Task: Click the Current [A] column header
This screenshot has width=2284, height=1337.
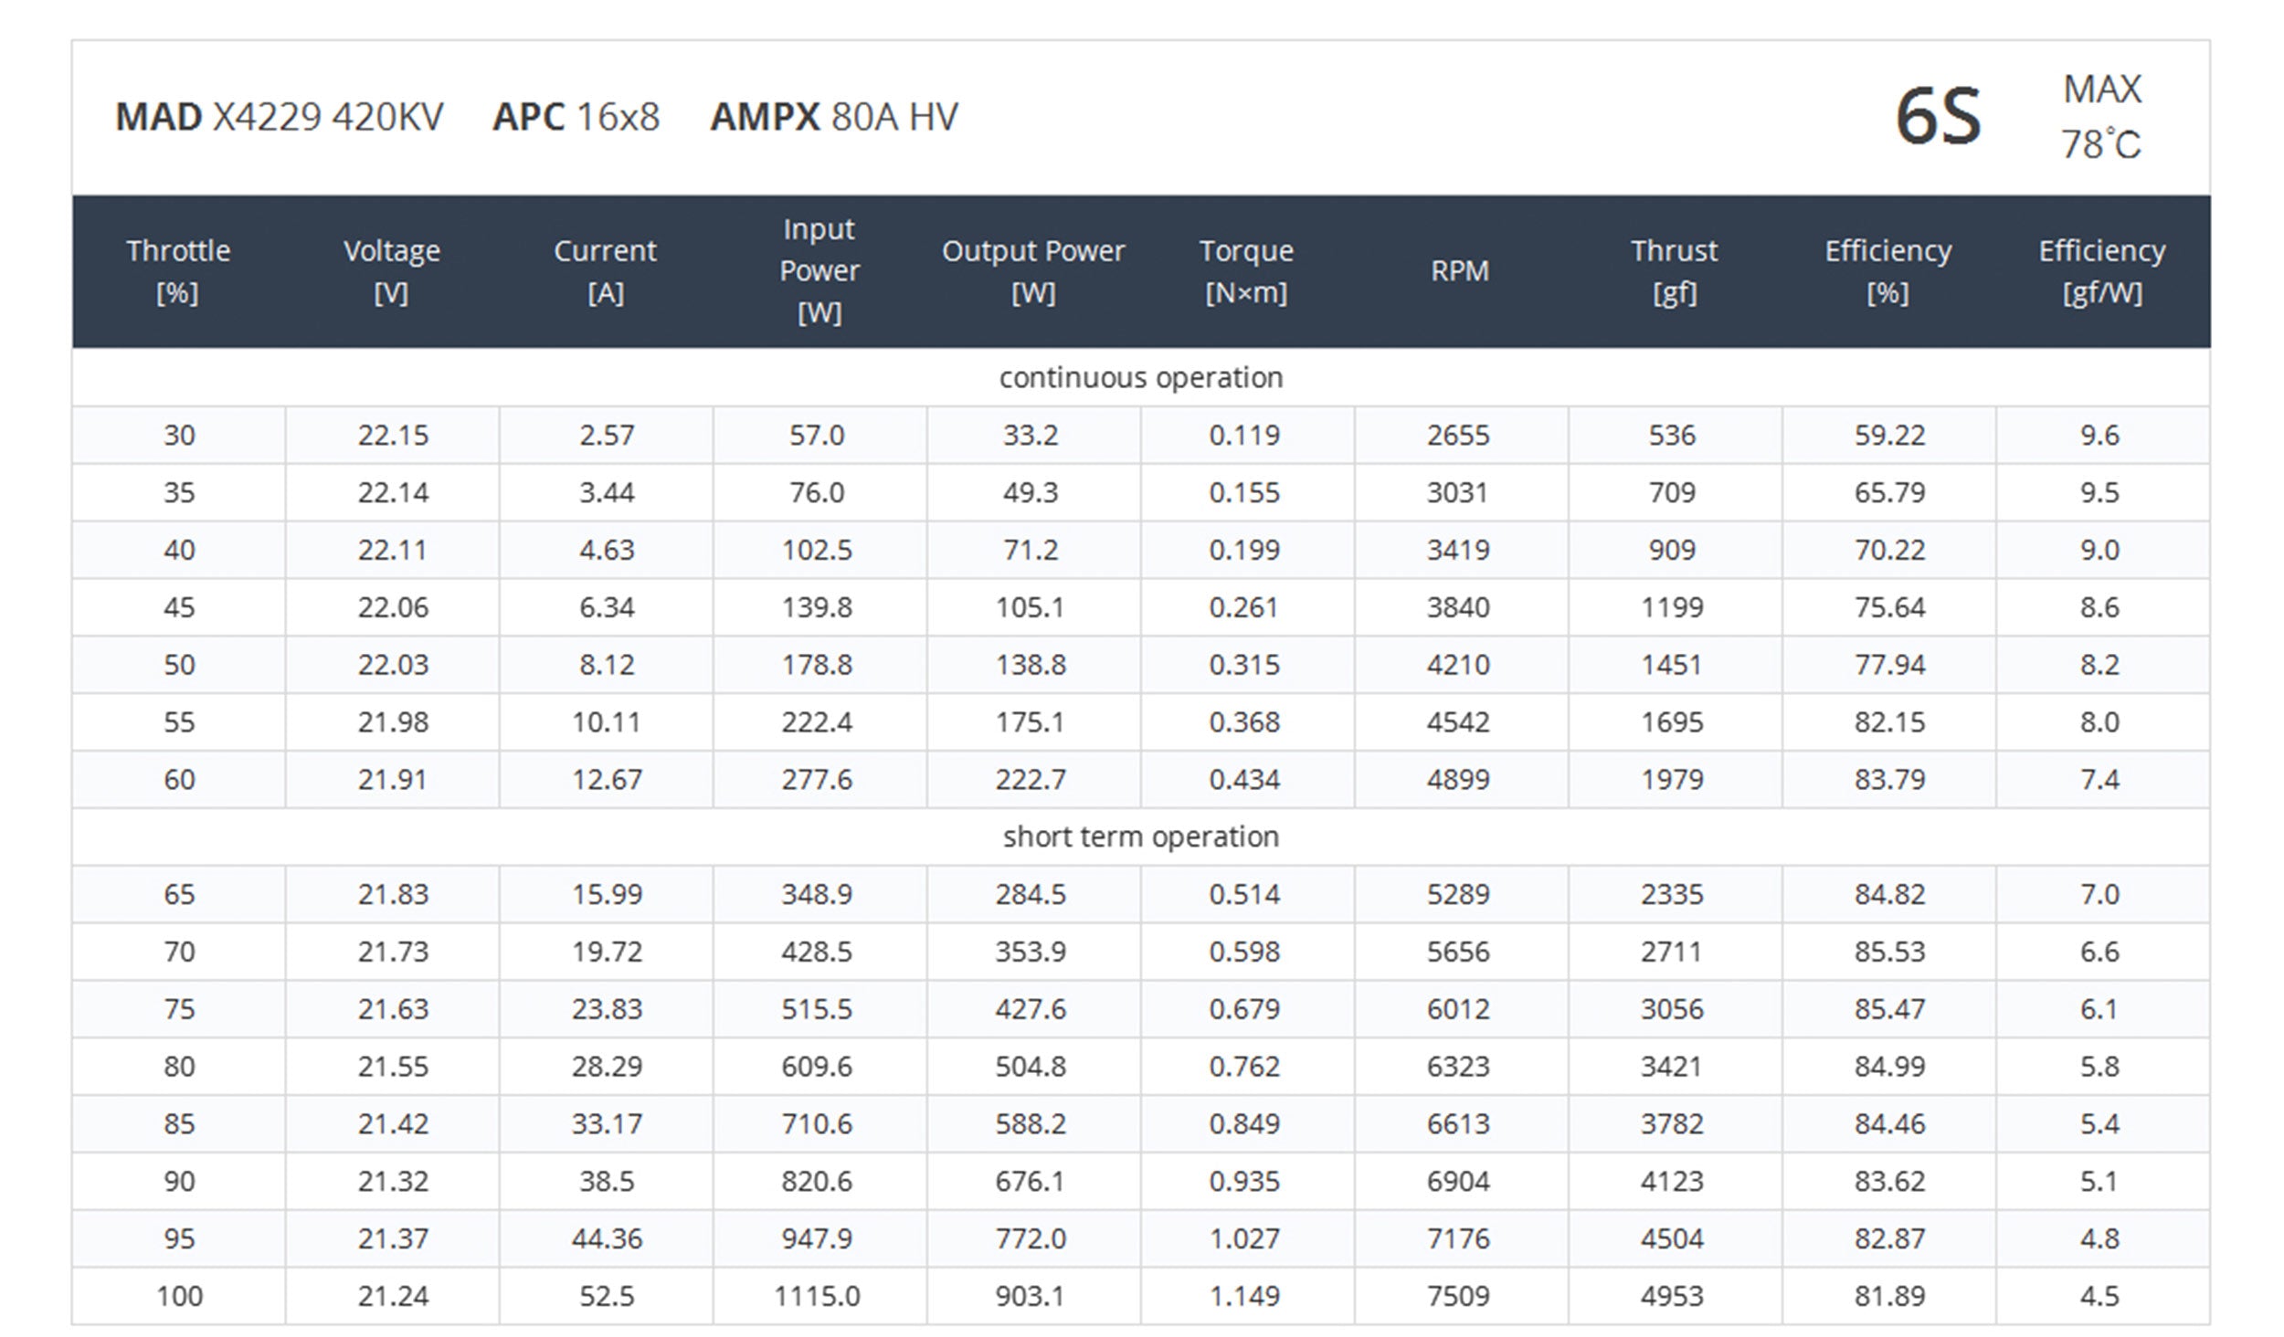Action: pyautogui.click(x=606, y=271)
